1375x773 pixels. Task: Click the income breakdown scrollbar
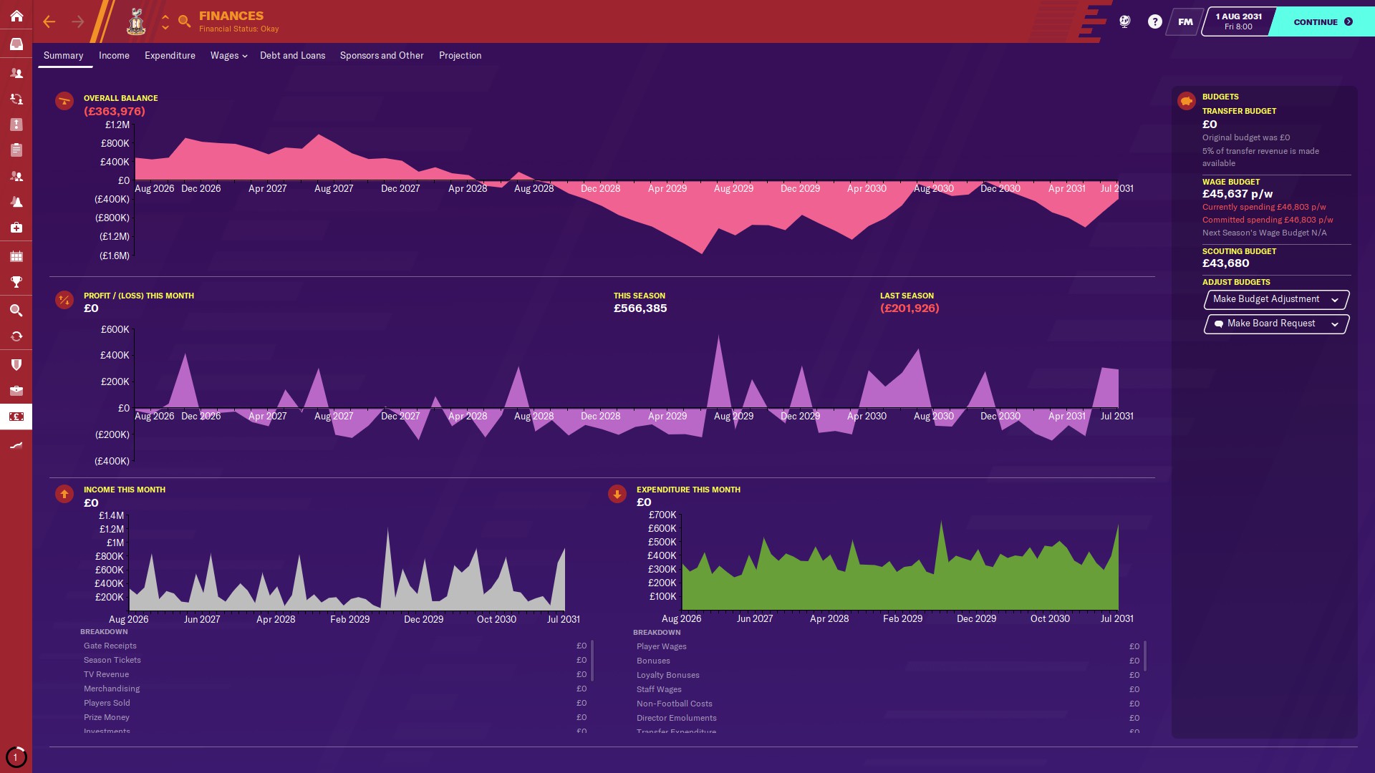(x=592, y=661)
